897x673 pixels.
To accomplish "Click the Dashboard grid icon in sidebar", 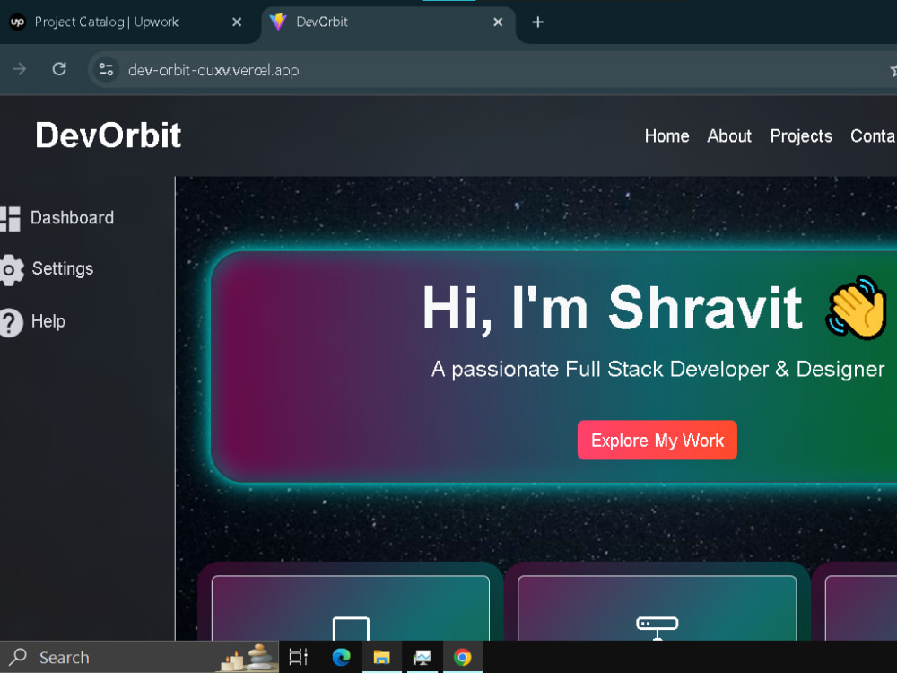I will 10,218.
